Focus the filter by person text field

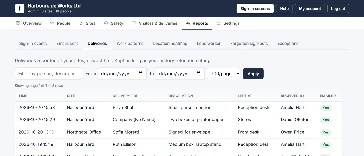(x=49, y=74)
